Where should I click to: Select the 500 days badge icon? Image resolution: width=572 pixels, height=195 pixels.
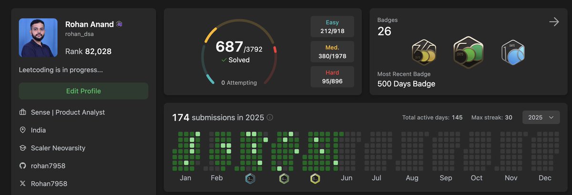click(468, 51)
